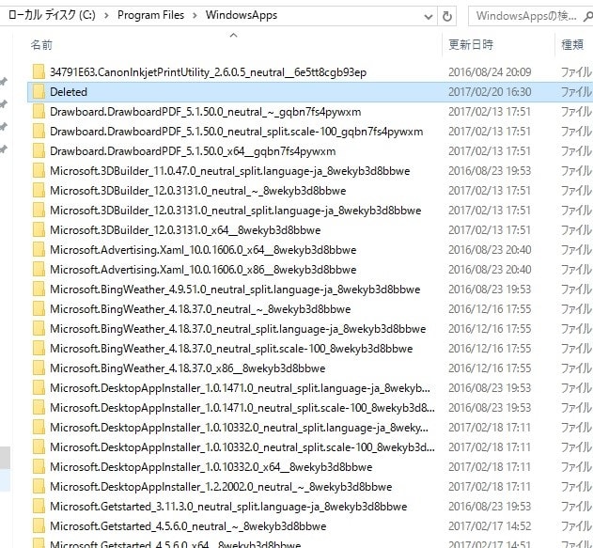Click folder icon of BingWeather_4.9.51.0 row

(39, 289)
